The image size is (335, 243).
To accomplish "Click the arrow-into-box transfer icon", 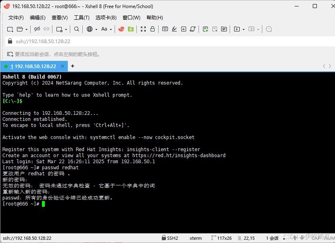I will point(184,29).
